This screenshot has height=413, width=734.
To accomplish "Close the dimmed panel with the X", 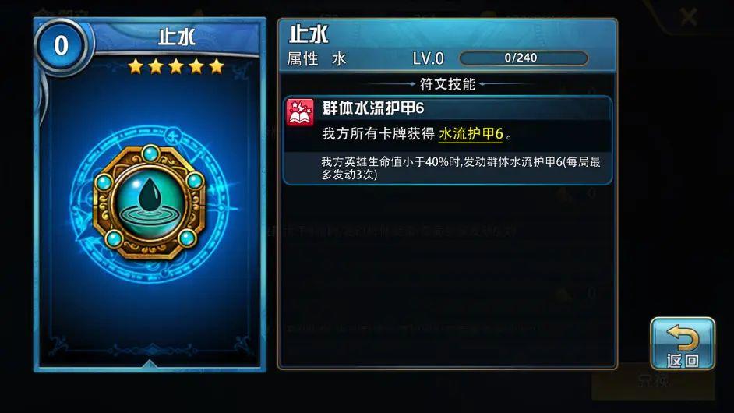I will coord(689,17).
